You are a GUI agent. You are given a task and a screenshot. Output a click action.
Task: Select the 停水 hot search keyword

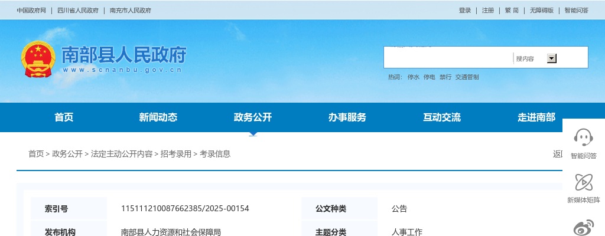pos(413,77)
